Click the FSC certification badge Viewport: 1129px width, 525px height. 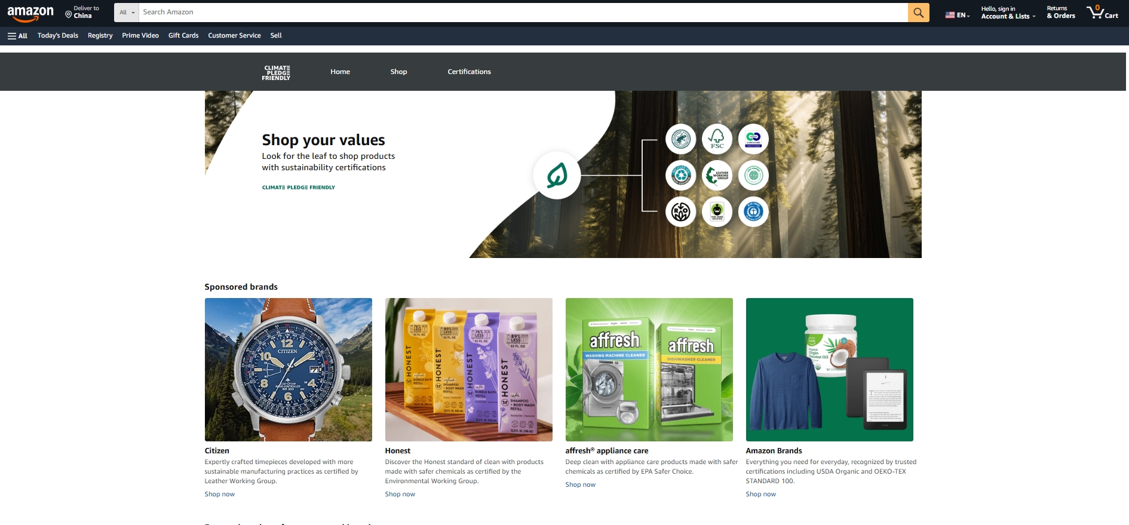717,139
